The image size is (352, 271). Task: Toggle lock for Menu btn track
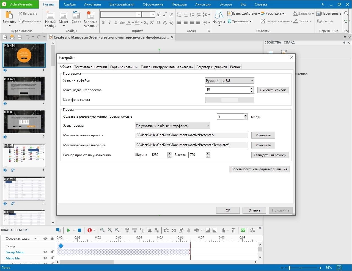52,258
